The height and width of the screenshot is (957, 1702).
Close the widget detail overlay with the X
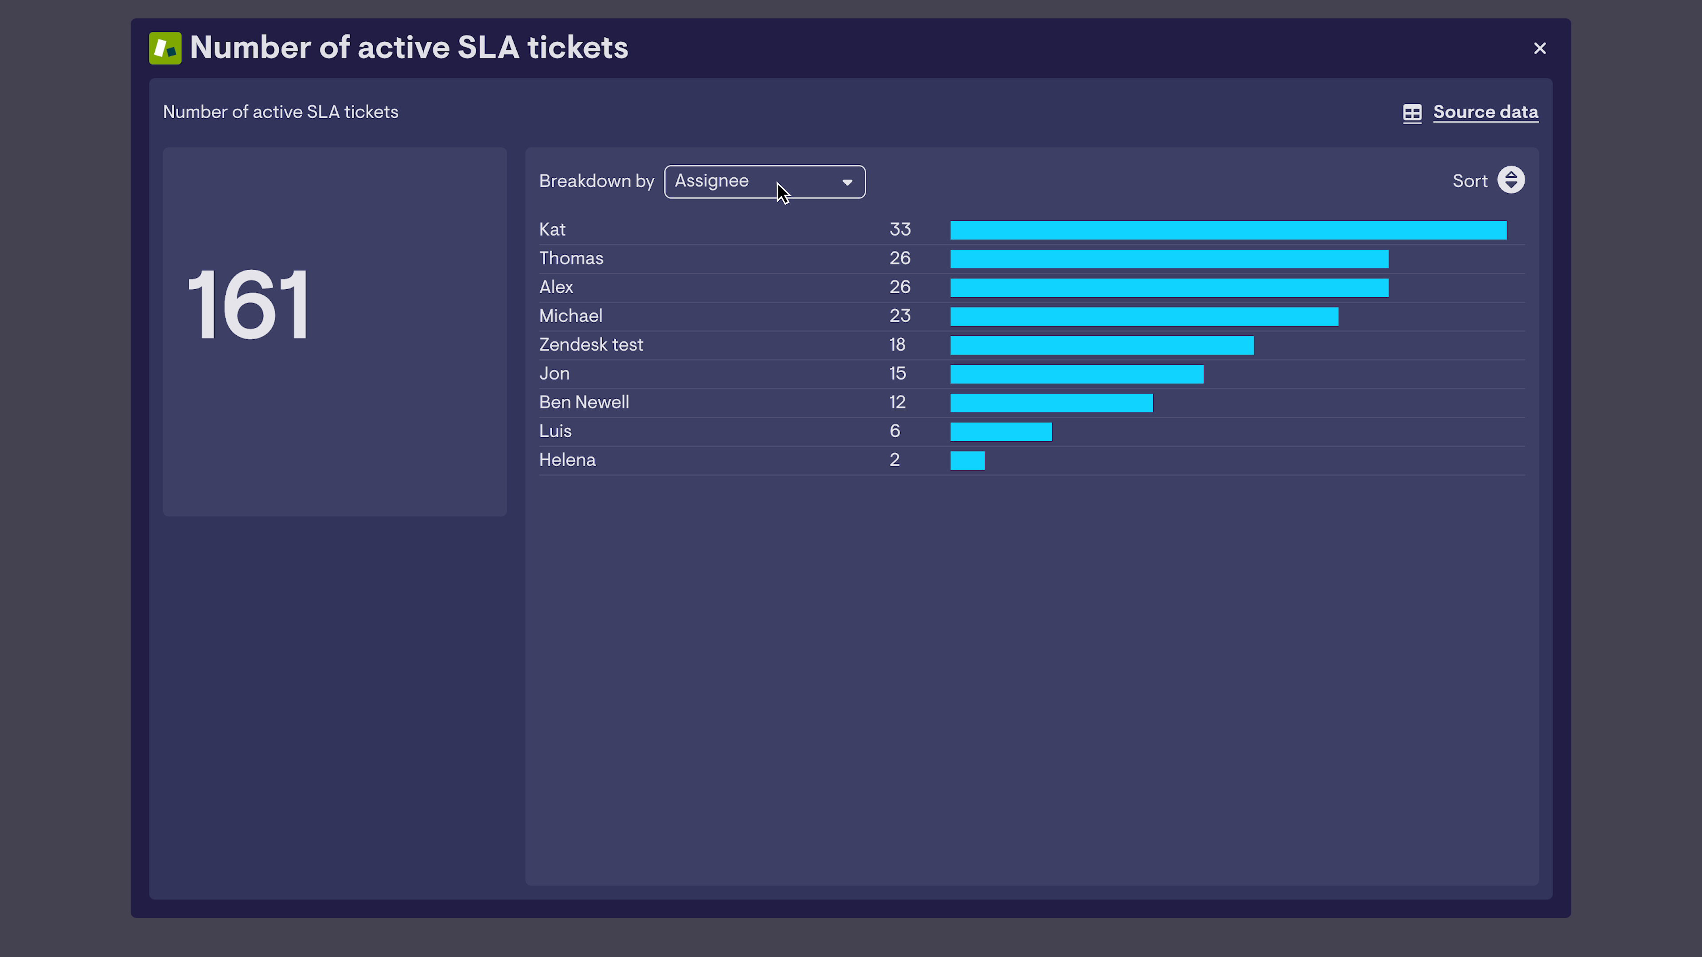tap(1540, 47)
